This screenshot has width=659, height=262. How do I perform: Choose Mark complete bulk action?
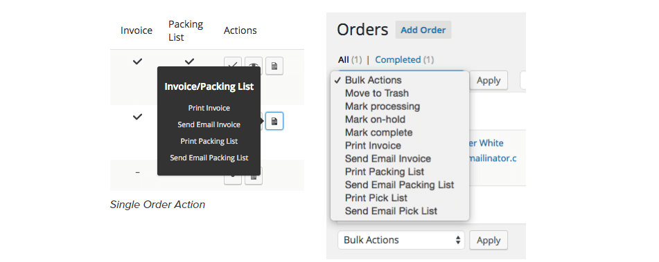378,133
